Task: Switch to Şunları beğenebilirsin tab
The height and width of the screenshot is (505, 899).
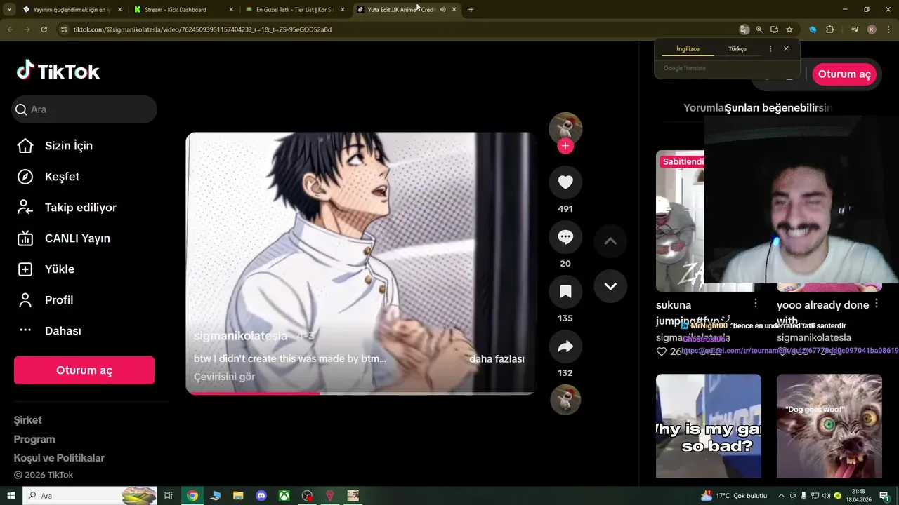Action: (778, 108)
